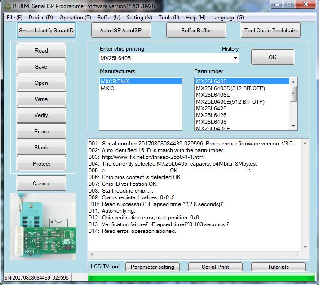Image resolution: width=319 pixels, height=285 pixels.
Task: Select MACRONIX in Manufacturers list
Action: [140, 82]
